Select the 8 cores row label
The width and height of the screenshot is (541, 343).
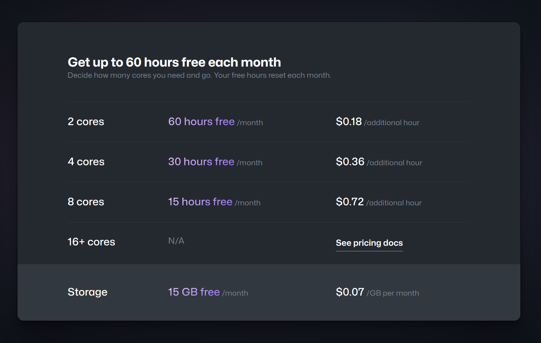(86, 202)
